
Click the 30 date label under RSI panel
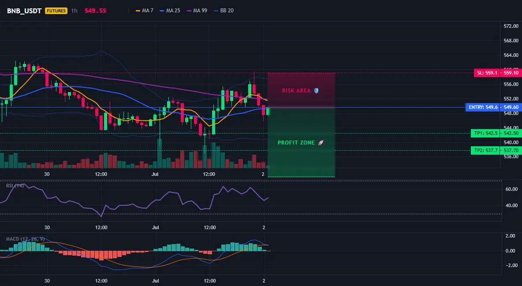point(47,227)
